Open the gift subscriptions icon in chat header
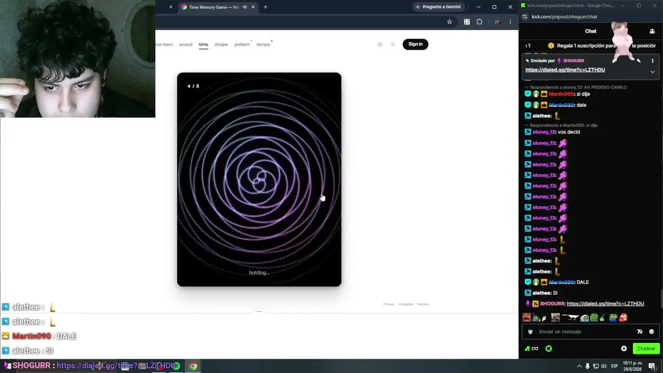The width and height of the screenshot is (663, 373). coord(652,31)
